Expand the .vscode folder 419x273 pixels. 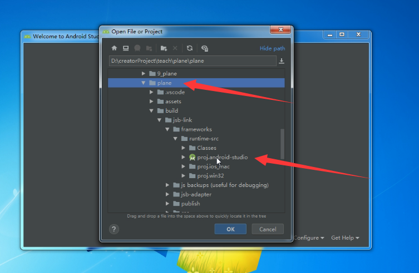click(x=151, y=92)
